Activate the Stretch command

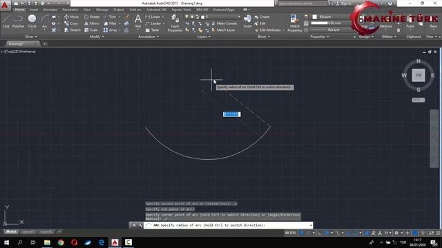coord(72,30)
